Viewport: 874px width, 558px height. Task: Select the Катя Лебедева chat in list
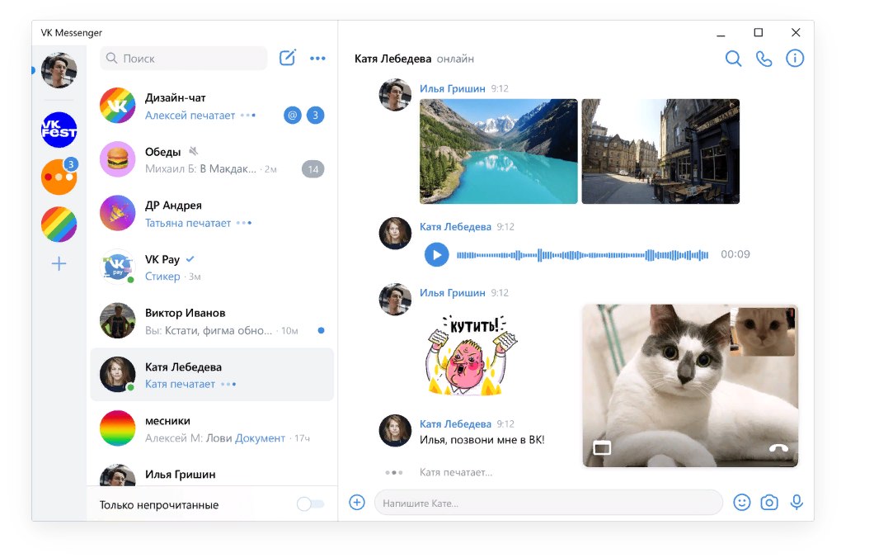point(212,375)
